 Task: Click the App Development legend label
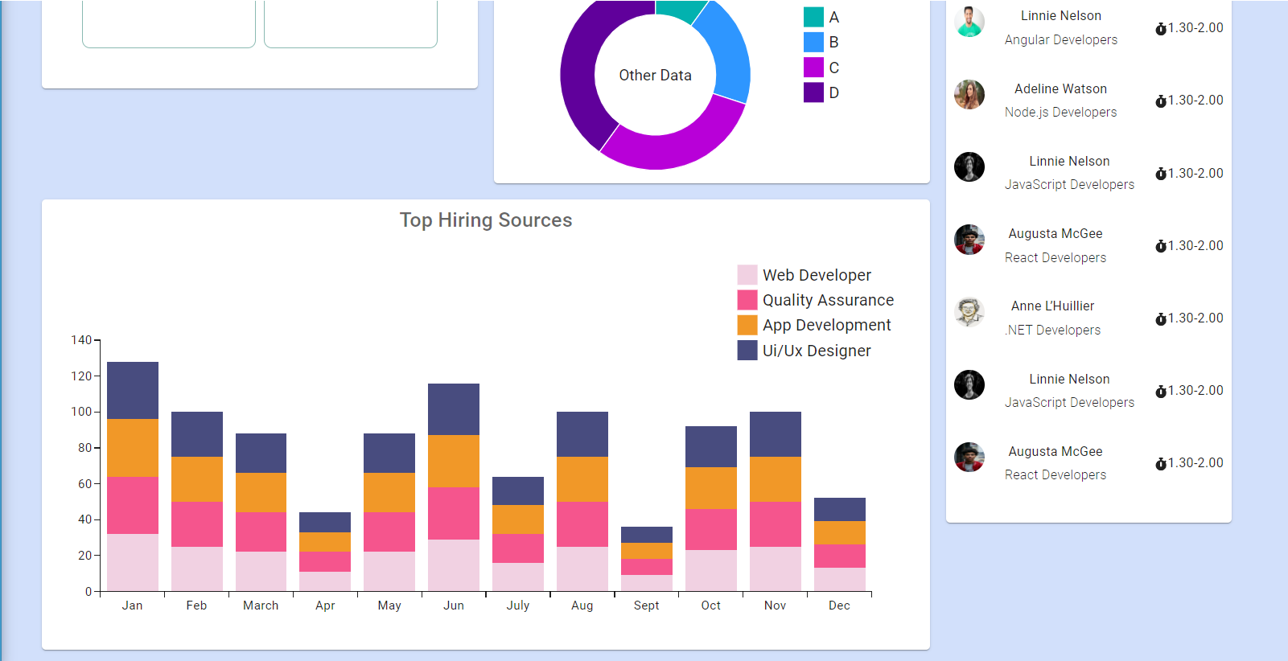click(827, 325)
